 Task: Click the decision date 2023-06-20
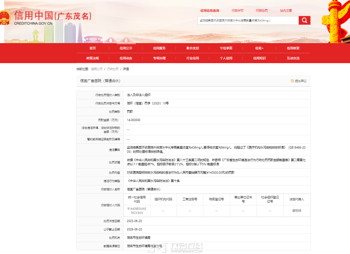(x=134, y=221)
